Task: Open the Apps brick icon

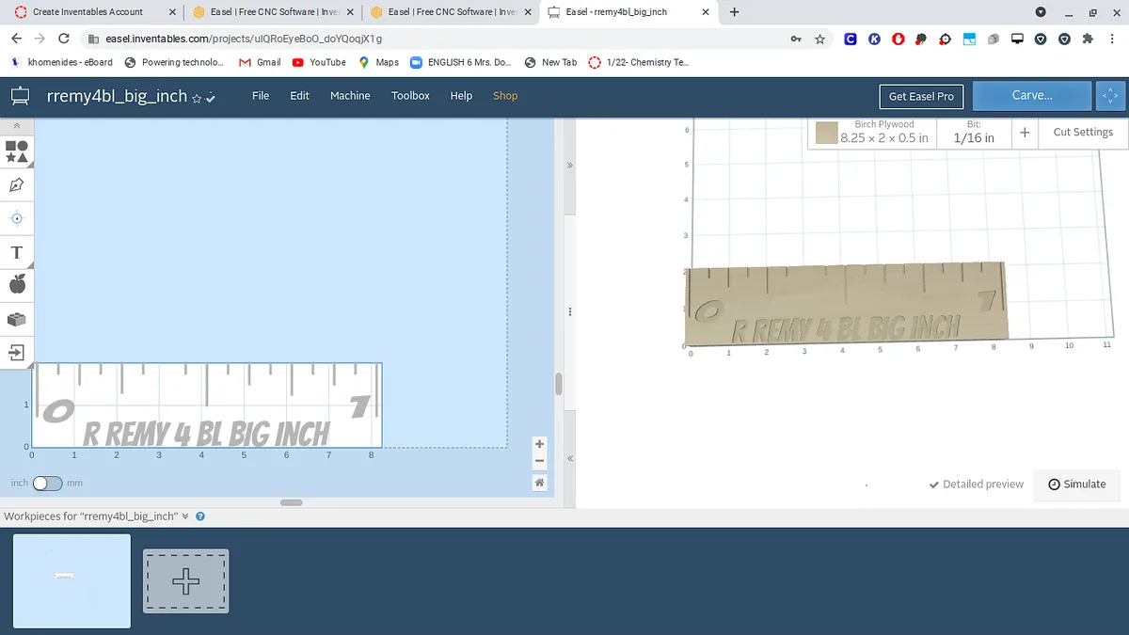Action: coord(16,319)
